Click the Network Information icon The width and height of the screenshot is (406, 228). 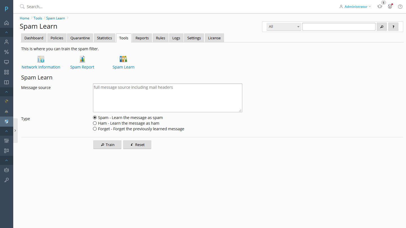click(41, 59)
